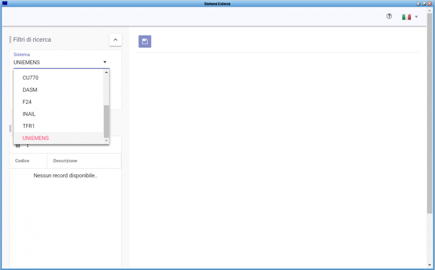Select CU770 from the system list
Screen dimensions: 435x270
pos(59,78)
